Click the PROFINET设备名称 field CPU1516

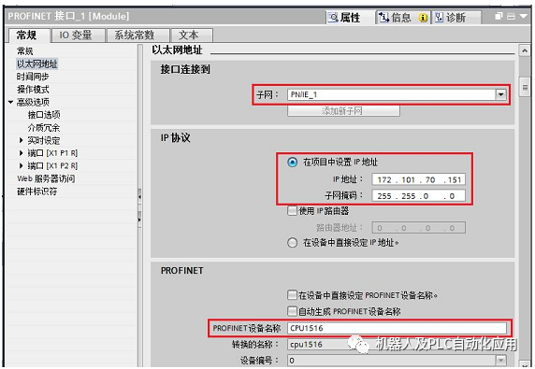[x=398, y=328]
